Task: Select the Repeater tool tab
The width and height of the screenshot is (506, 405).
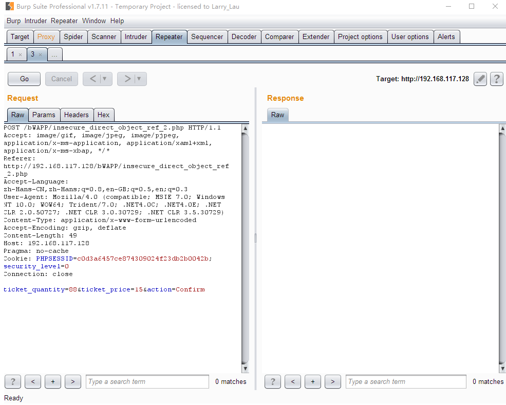Action: pos(169,37)
